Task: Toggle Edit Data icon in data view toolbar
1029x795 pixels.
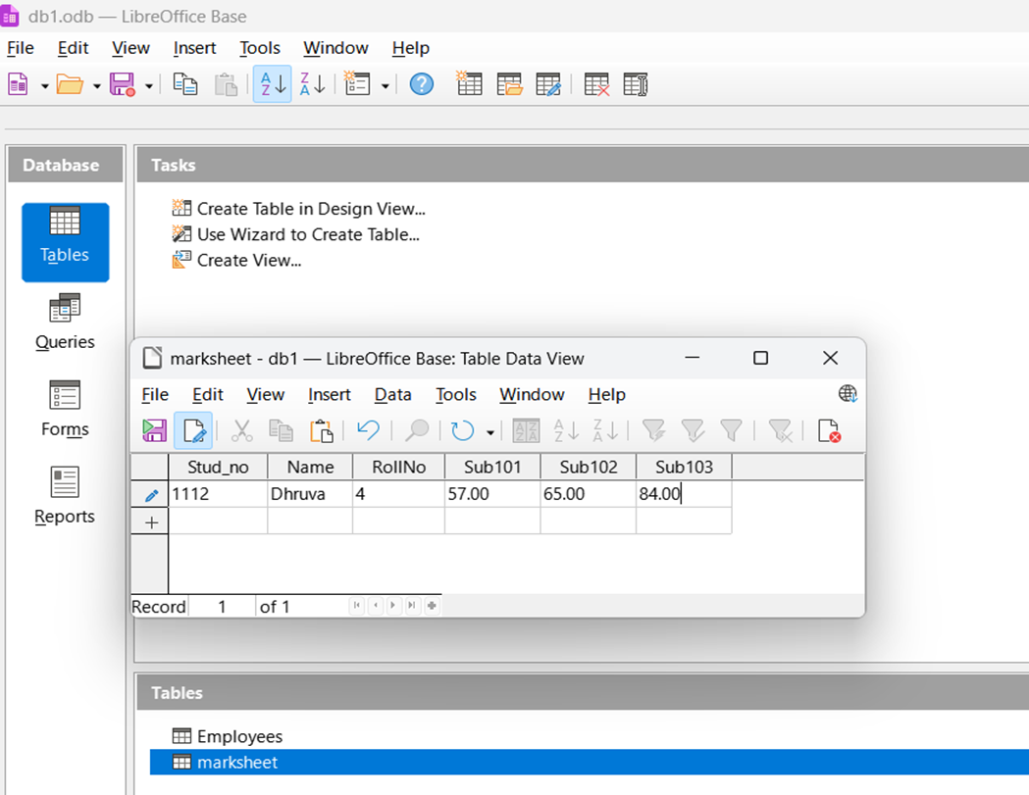Action: [x=193, y=431]
